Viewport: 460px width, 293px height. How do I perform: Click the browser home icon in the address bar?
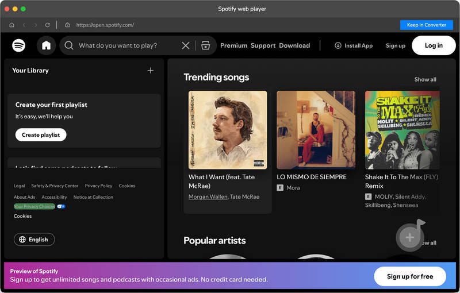pyautogui.click(x=11, y=25)
